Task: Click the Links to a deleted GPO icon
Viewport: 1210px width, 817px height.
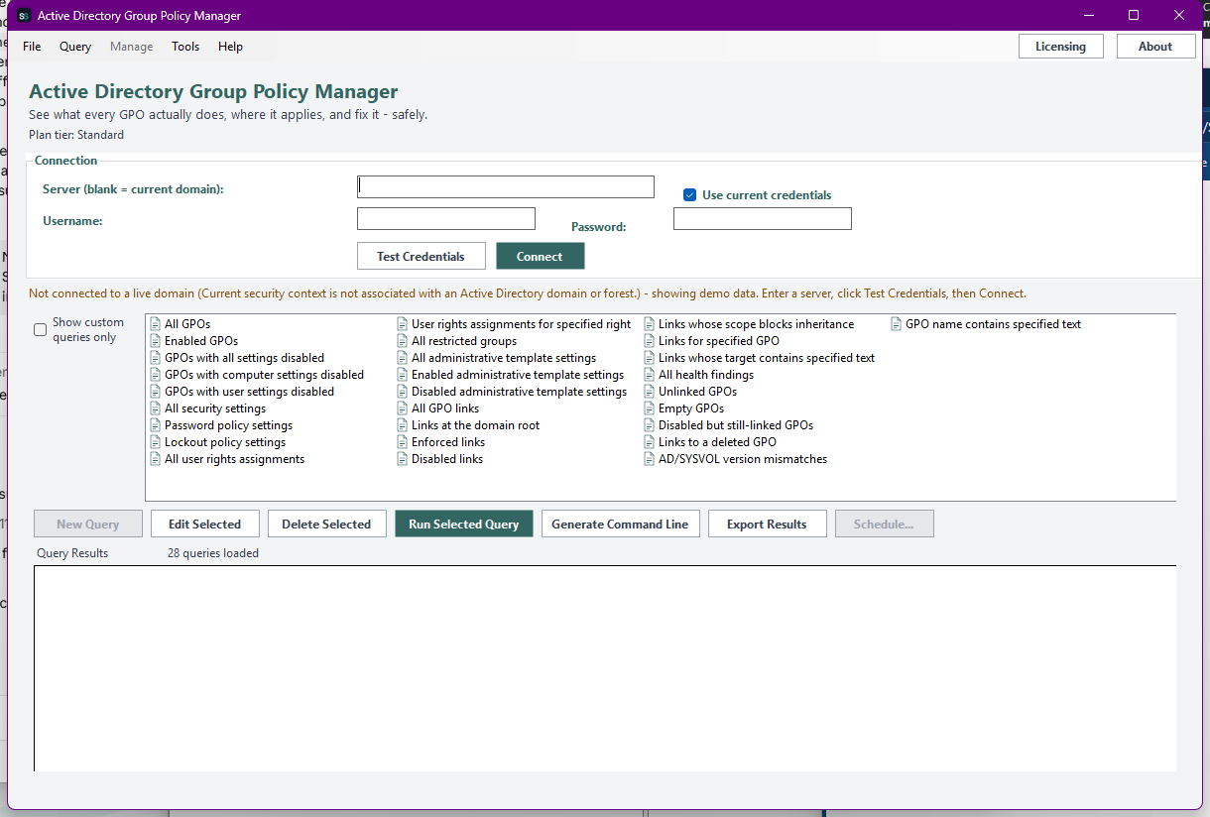Action: point(649,442)
